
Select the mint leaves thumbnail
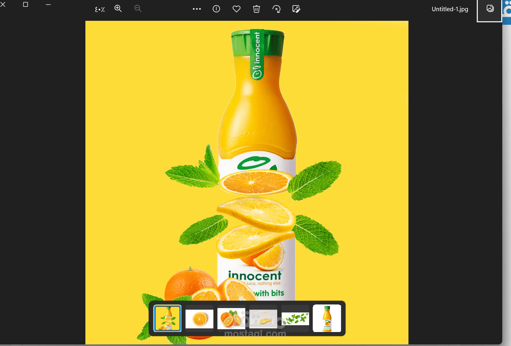[x=295, y=318]
